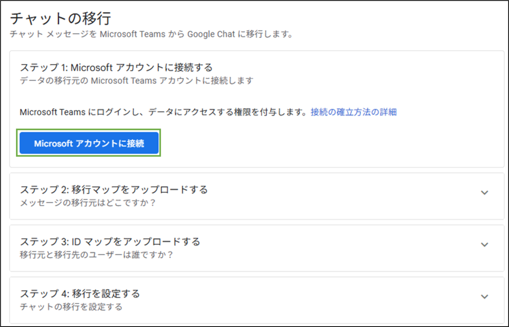Expand step 4 chevron for 移行を設定する
Viewport: 509px width, 327px height.
click(484, 297)
